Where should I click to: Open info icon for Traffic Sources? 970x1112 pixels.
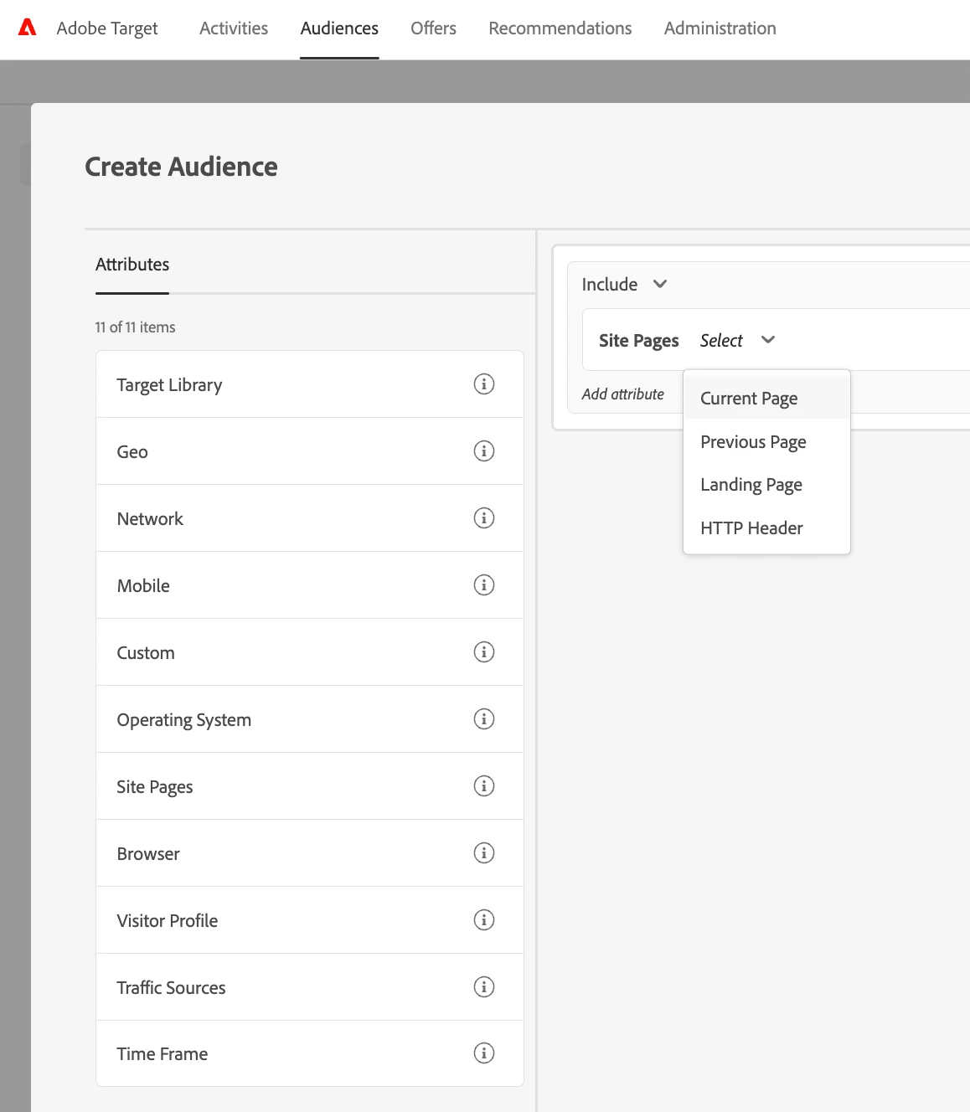tap(484, 987)
